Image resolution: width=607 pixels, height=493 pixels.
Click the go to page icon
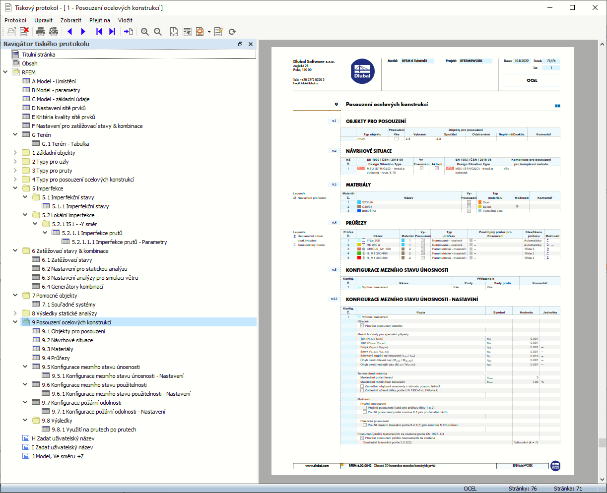[x=129, y=32]
